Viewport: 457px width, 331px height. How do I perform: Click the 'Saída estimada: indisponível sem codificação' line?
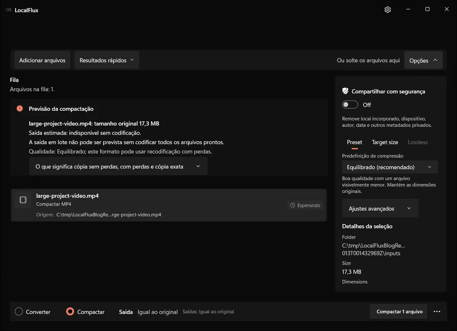pos(85,133)
